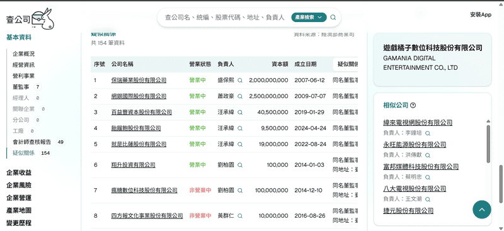Click magnifier beside 汪承緯 in row 5
504x231 pixels.
(240, 144)
